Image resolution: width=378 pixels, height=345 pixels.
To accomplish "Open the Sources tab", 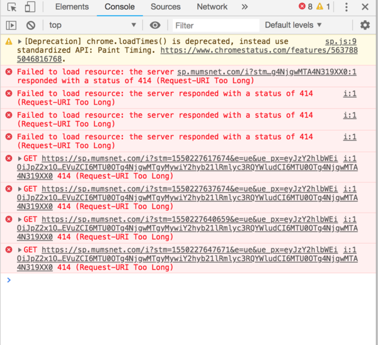I will coord(165,7).
